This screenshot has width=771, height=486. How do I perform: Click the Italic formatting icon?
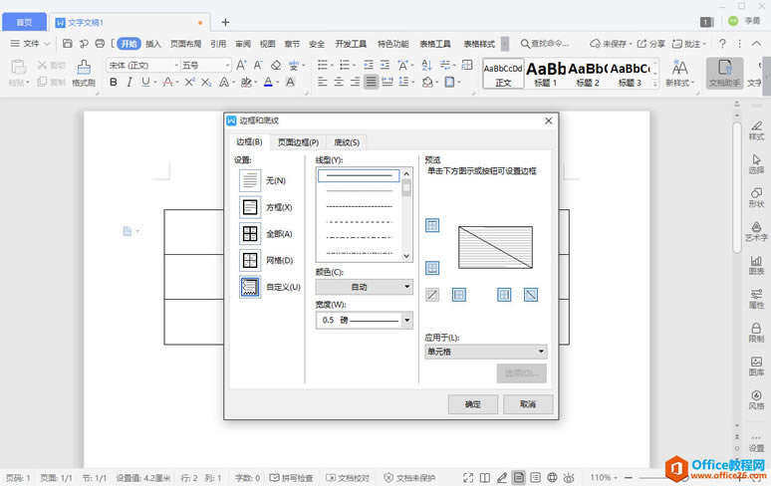point(128,82)
